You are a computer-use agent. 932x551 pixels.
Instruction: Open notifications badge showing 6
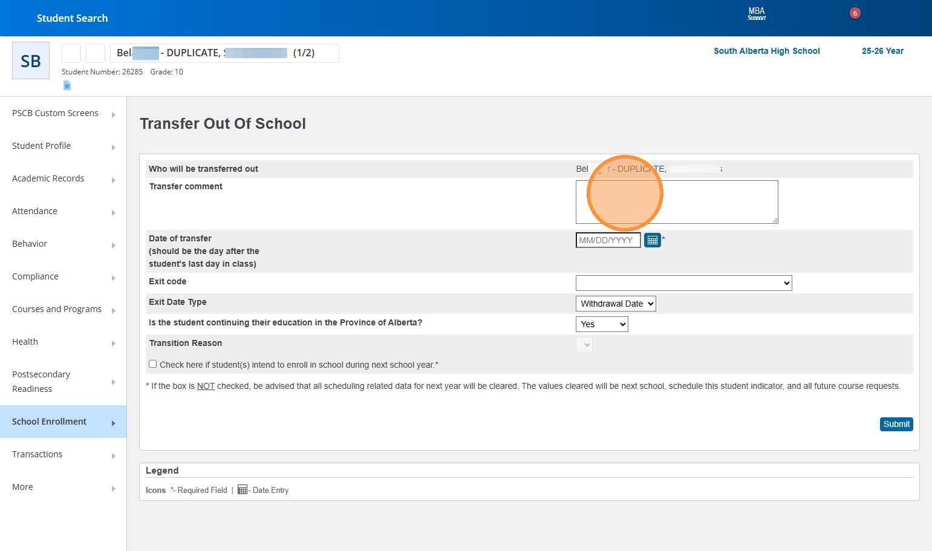coord(855,13)
